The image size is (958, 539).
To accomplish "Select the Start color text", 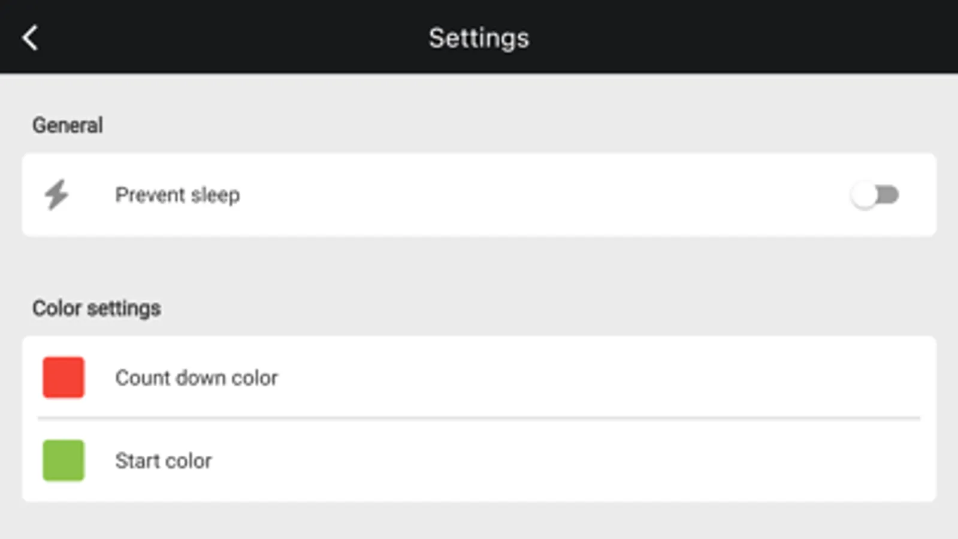I will [x=164, y=461].
